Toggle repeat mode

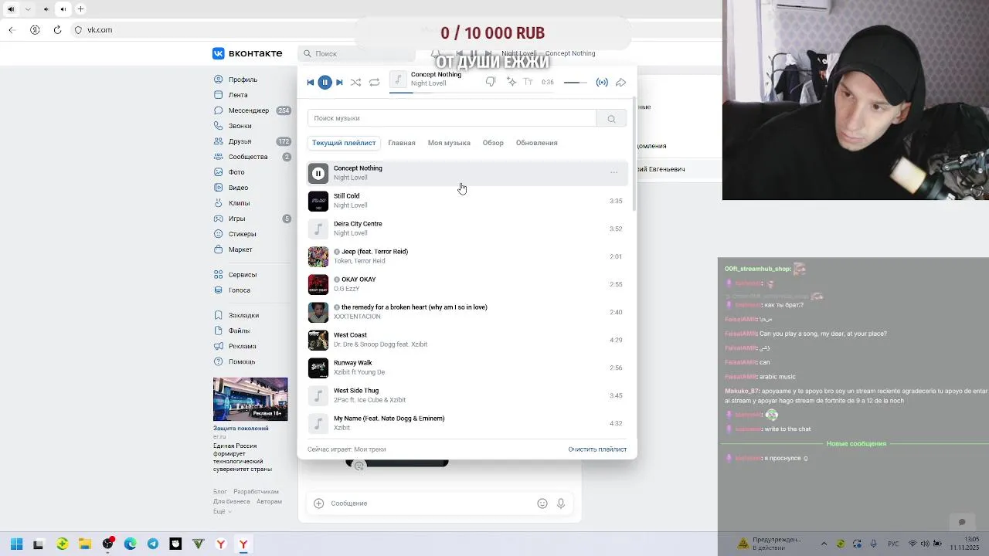click(x=374, y=83)
